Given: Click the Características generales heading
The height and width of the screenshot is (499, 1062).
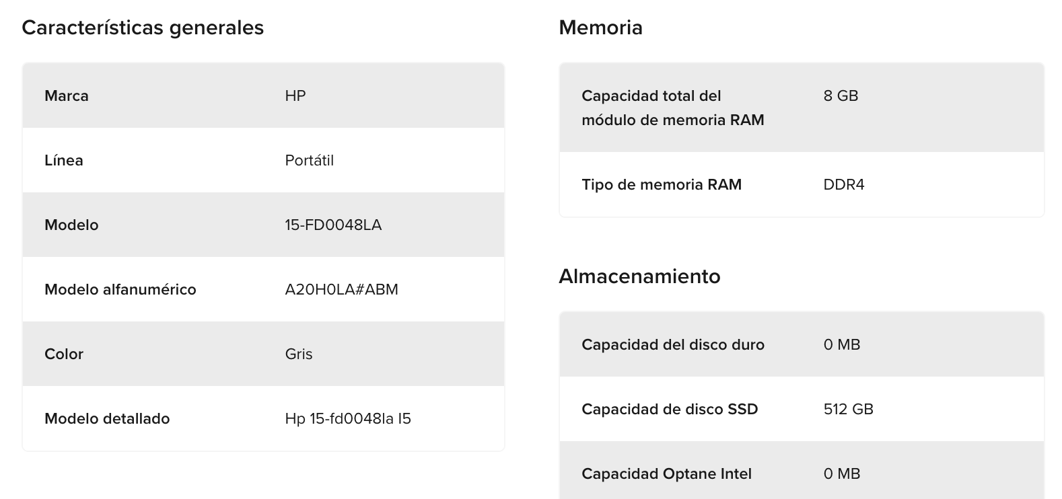Looking at the screenshot, I should [143, 28].
